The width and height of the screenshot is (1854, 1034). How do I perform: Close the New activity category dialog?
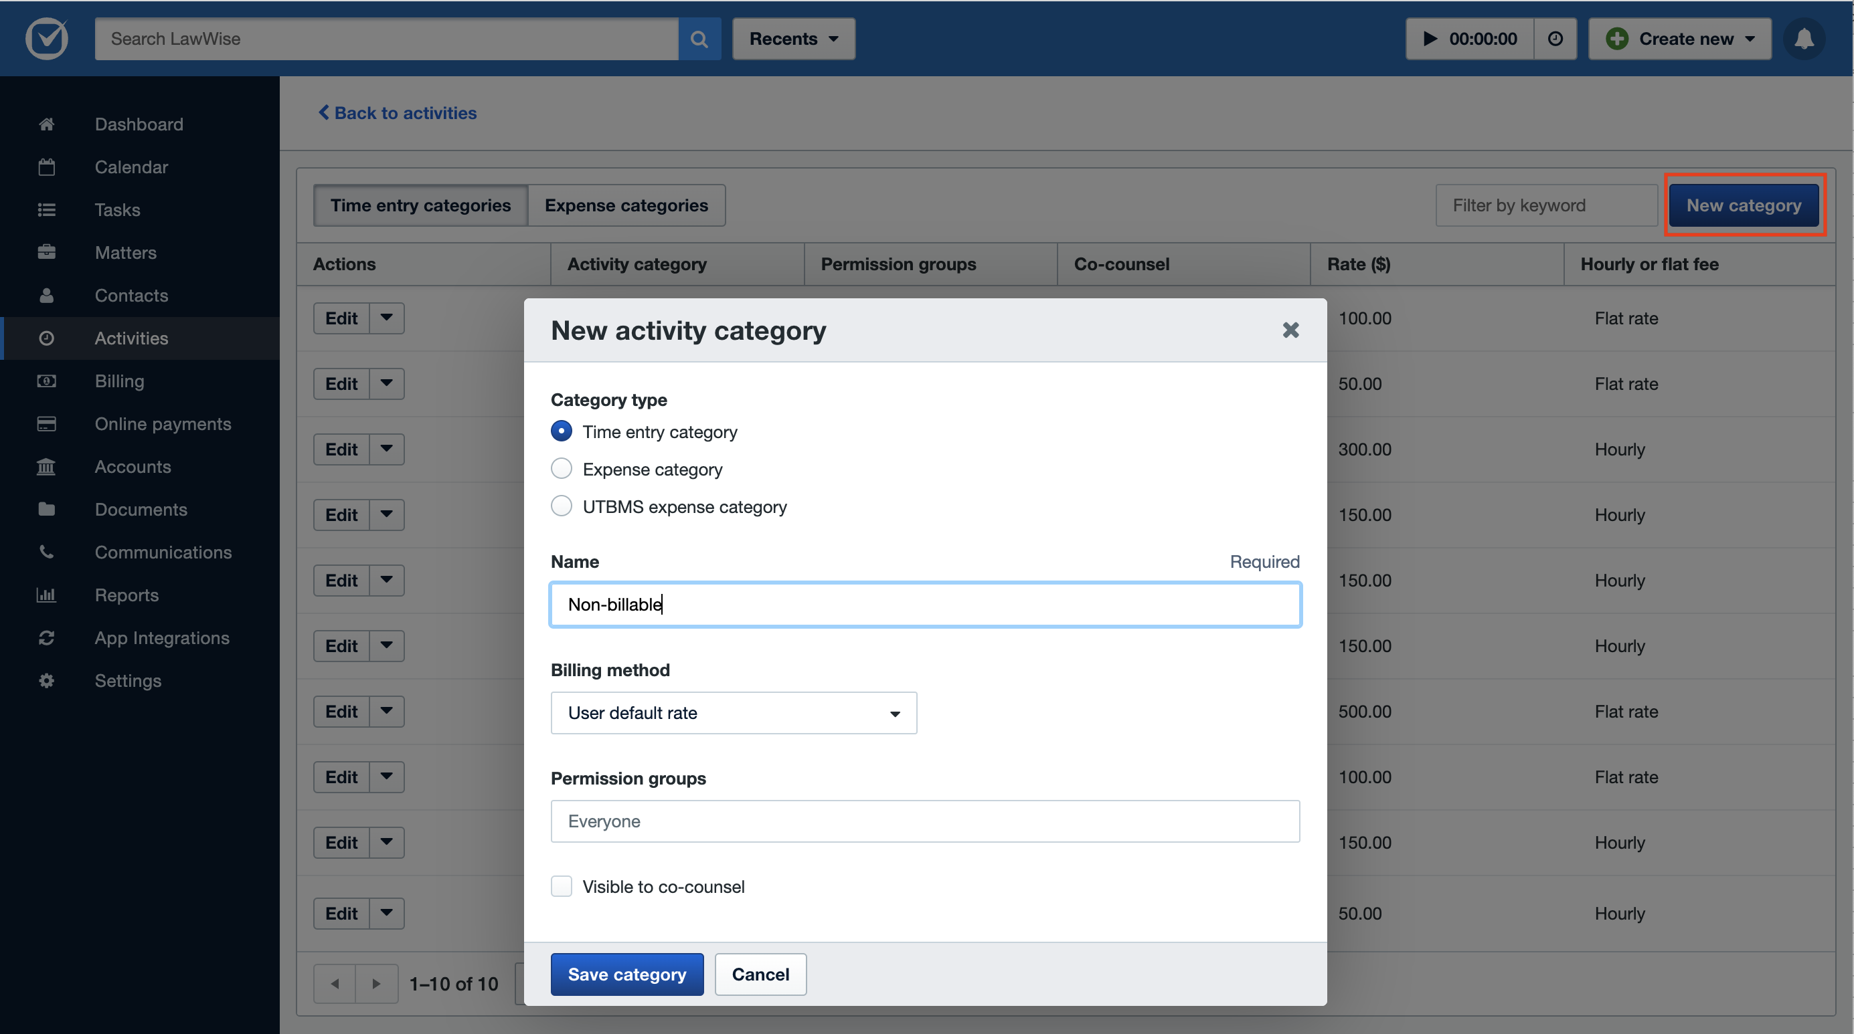click(x=1290, y=330)
